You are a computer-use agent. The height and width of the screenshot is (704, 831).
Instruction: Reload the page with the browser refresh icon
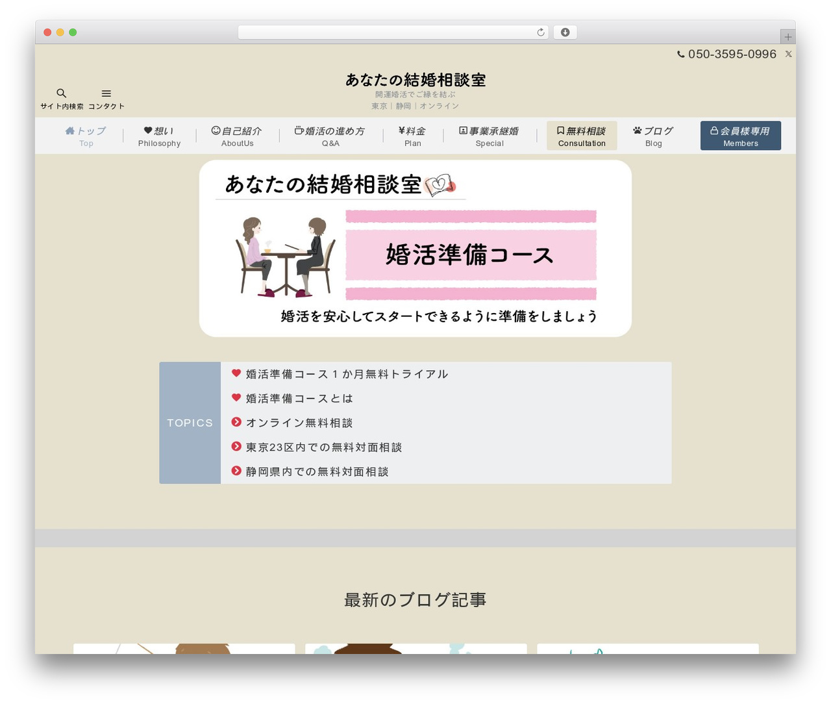(541, 32)
